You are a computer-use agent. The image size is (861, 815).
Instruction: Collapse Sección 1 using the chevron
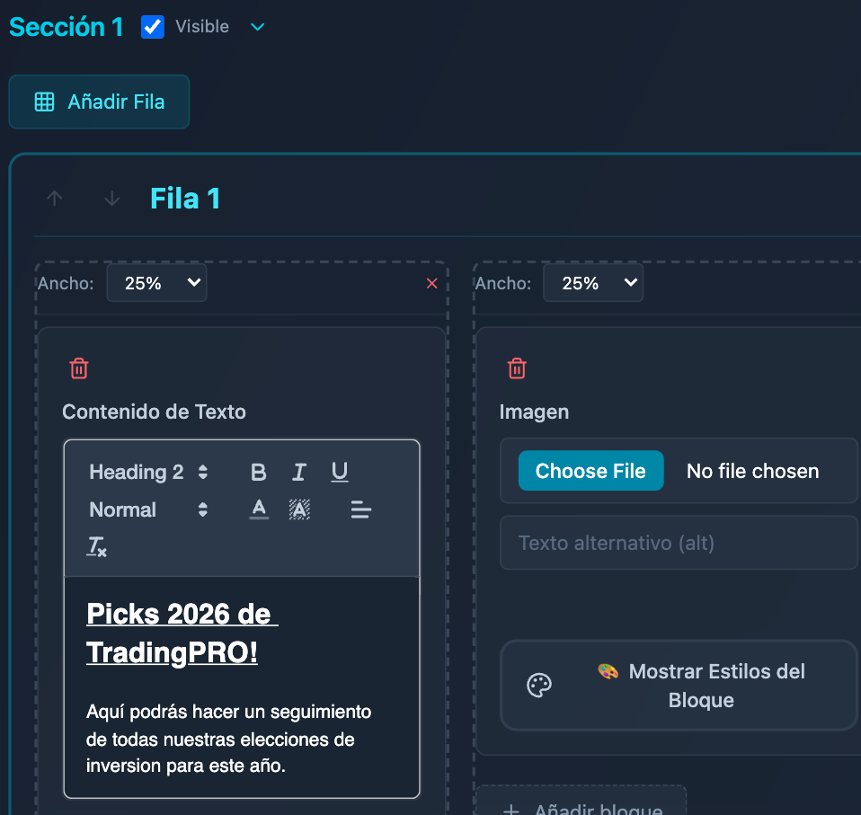pyautogui.click(x=258, y=27)
